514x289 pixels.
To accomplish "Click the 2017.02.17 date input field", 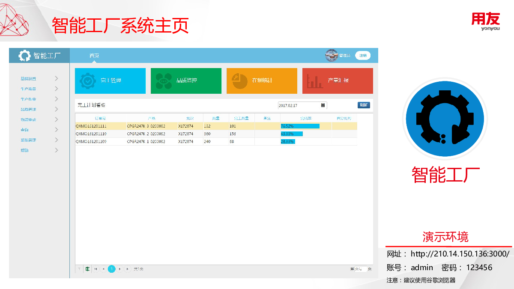I will (302, 105).
